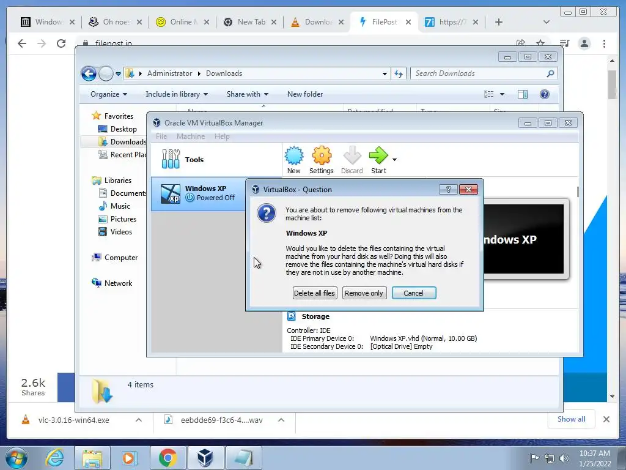Open a new Chrome tab

coord(499,22)
